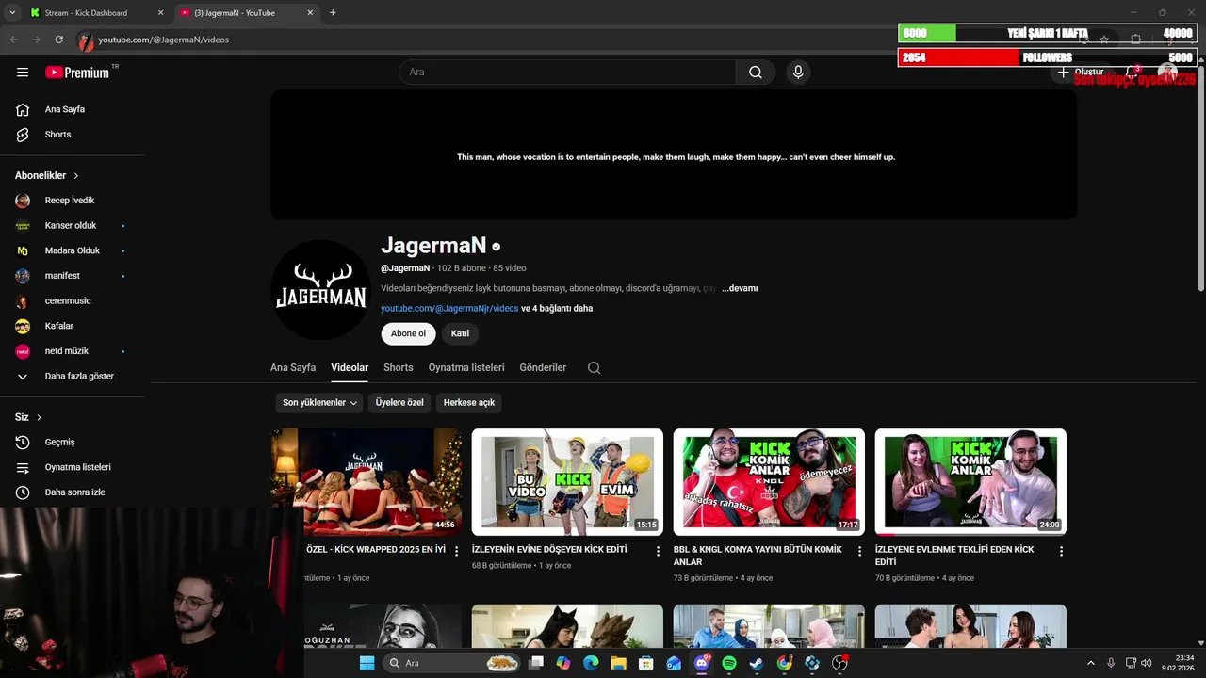1206x678 pixels.
Task: Open BBL & KNGL Konya Yayını thumbnail
Action: [769, 482]
